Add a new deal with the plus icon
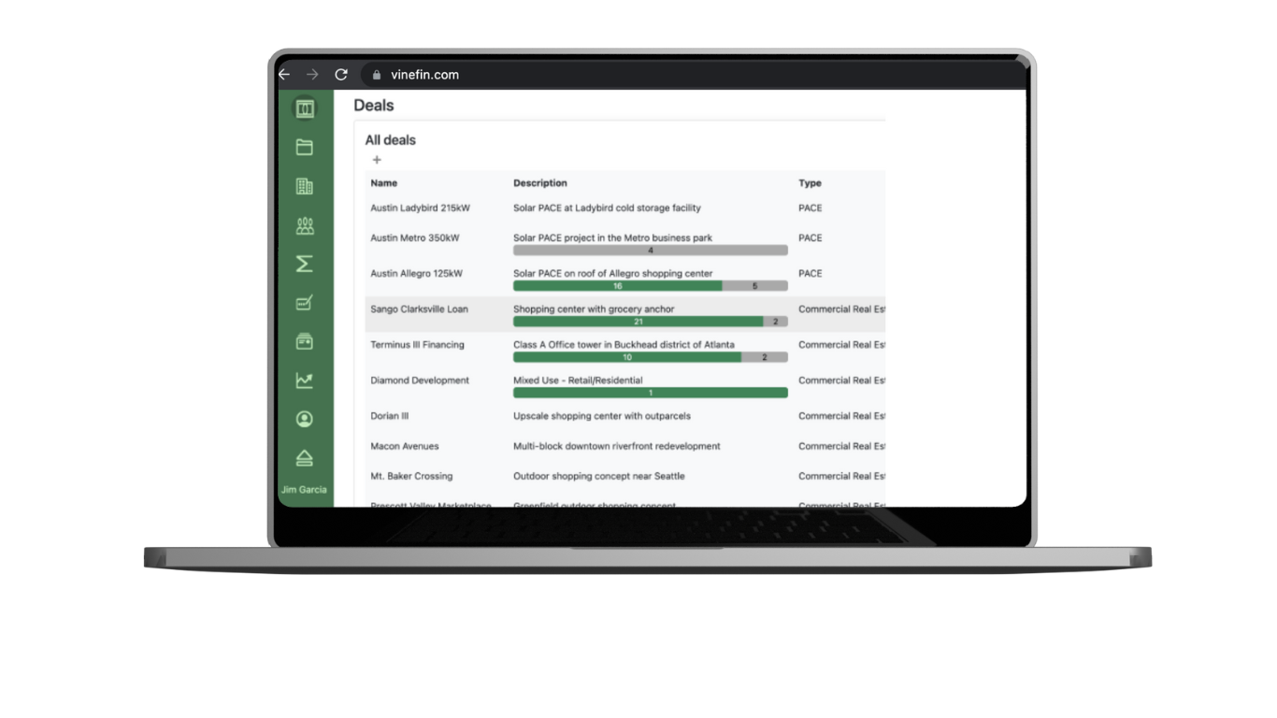The width and height of the screenshot is (1277, 718). pos(377,160)
